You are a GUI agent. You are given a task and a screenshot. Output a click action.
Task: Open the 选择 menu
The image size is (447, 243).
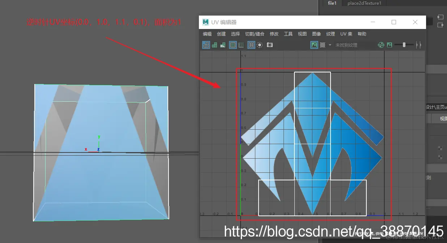235,34
